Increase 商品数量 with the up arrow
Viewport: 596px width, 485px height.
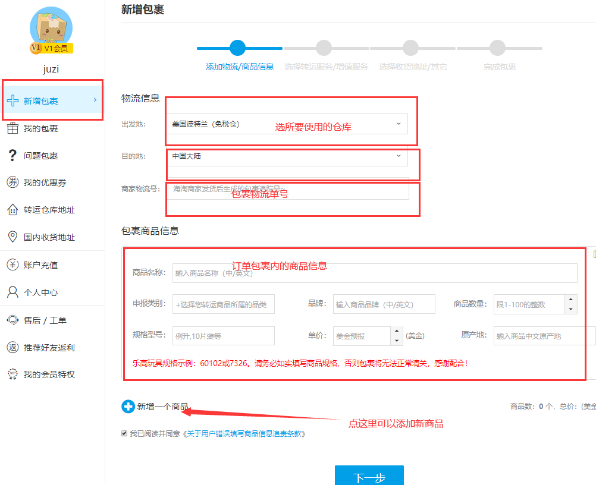click(571, 300)
